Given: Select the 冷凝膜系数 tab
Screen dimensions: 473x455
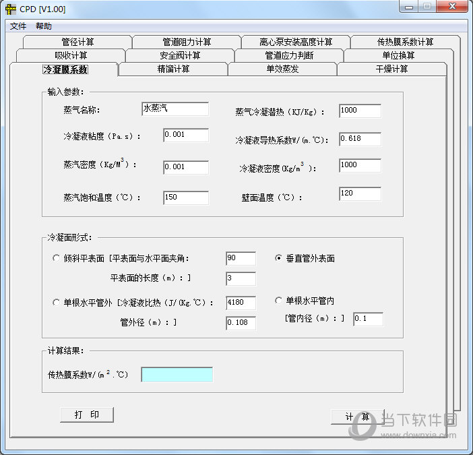Looking at the screenshot, I should (65, 69).
